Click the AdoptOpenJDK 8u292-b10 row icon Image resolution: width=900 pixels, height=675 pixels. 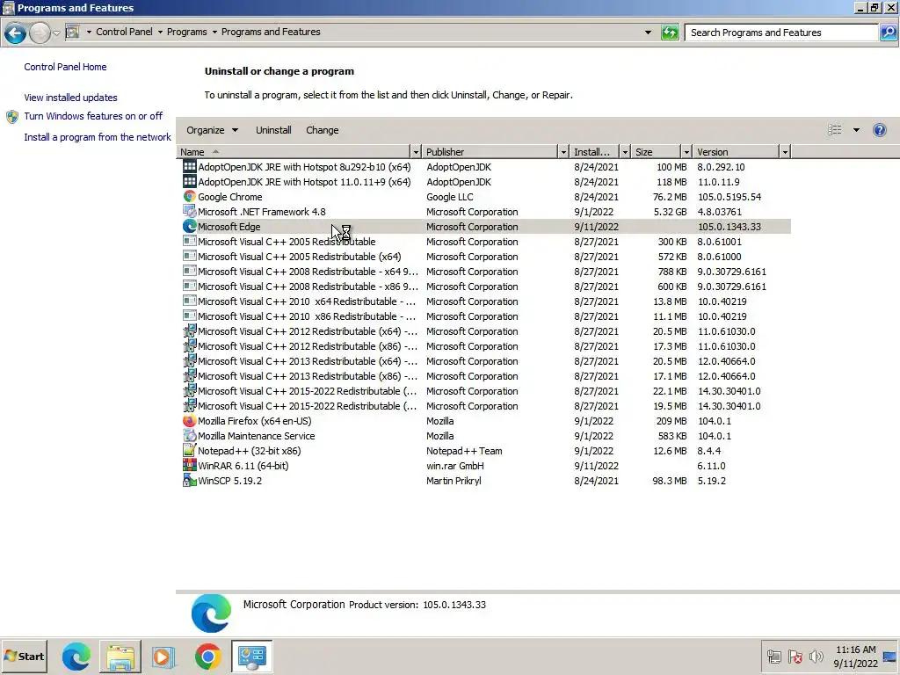point(189,166)
